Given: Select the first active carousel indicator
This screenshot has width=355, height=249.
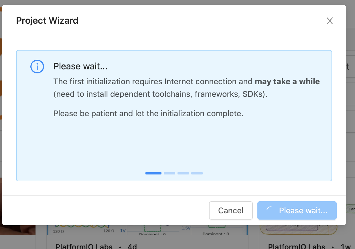Looking at the screenshot, I should pyautogui.click(x=153, y=173).
